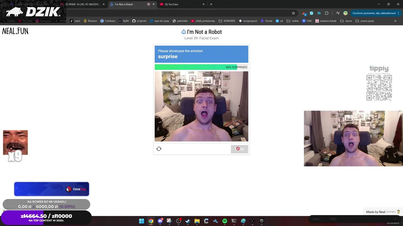Click the tippy QR code
403x226 pixels.
[x=379, y=88]
